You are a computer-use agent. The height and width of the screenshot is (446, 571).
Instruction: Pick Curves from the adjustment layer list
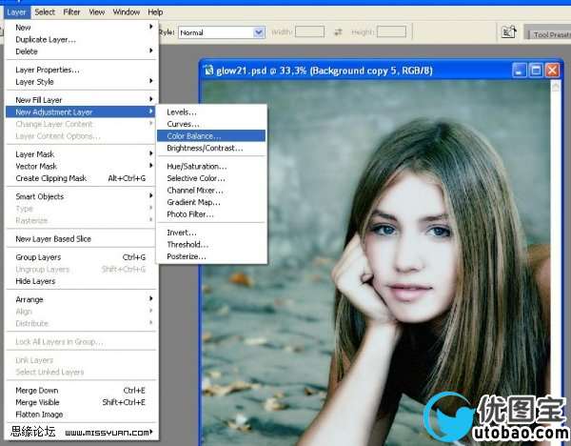coord(183,124)
